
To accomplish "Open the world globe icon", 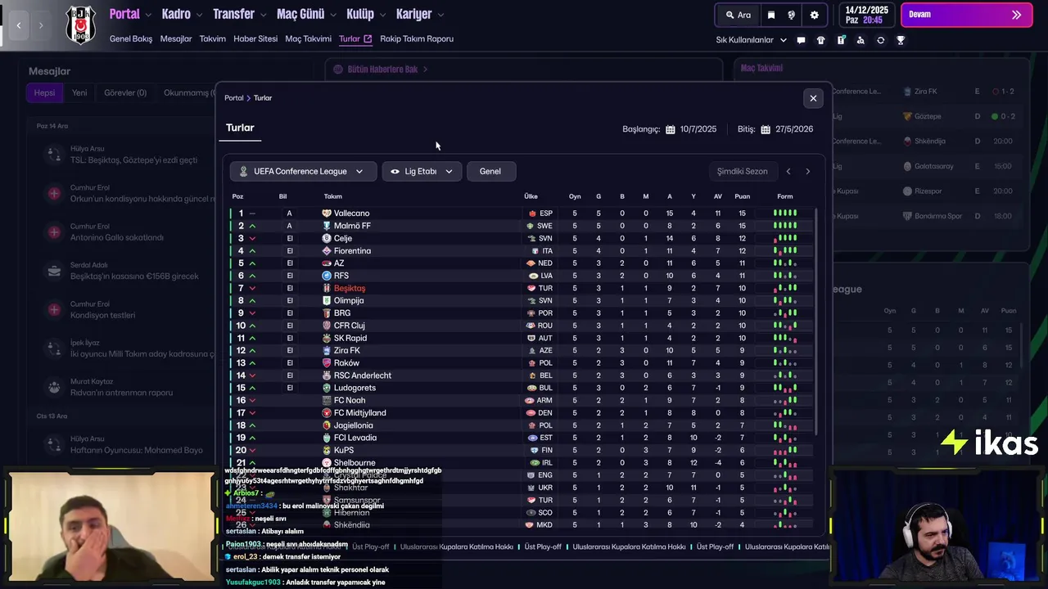I will [x=792, y=15].
